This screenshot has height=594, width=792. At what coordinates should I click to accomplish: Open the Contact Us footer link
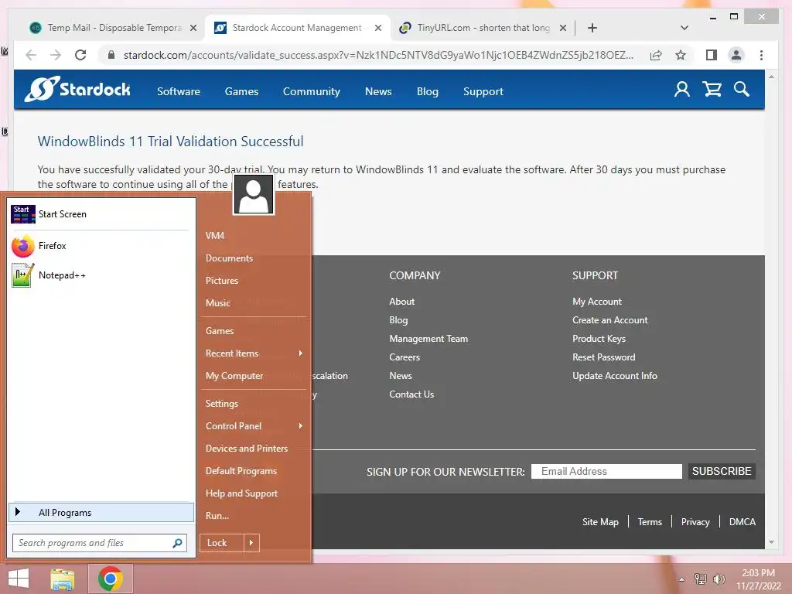click(x=411, y=394)
